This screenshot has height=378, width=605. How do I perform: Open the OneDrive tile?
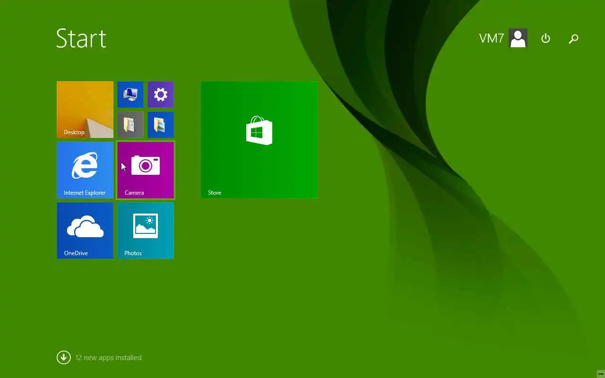(85, 231)
